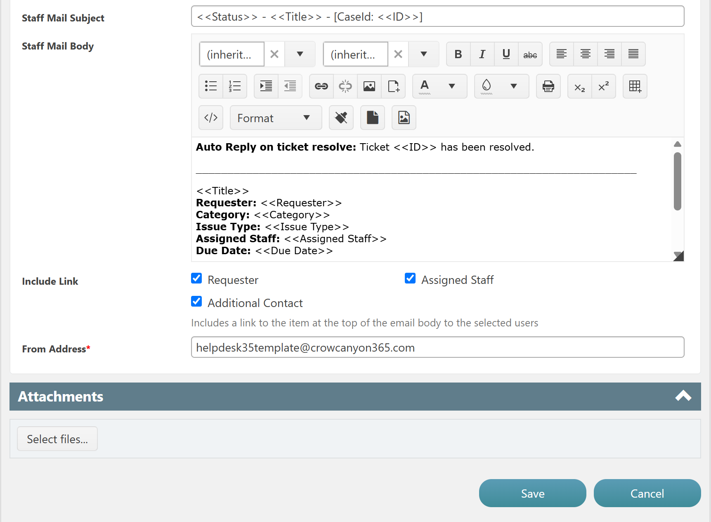Screen dimensions: 711x522
Task: Insert hyperlink using link icon
Action: (321, 86)
